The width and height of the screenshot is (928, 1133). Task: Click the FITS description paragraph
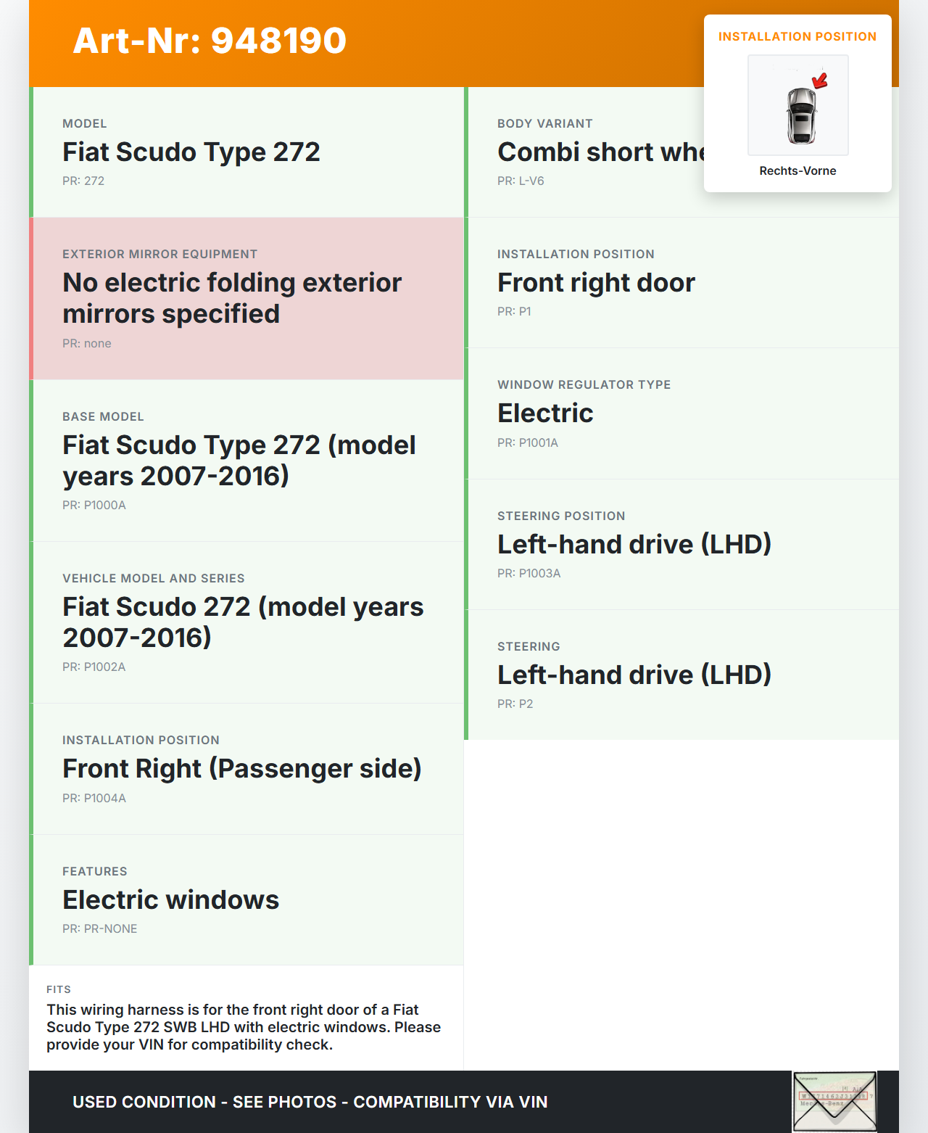[x=244, y=1027]
